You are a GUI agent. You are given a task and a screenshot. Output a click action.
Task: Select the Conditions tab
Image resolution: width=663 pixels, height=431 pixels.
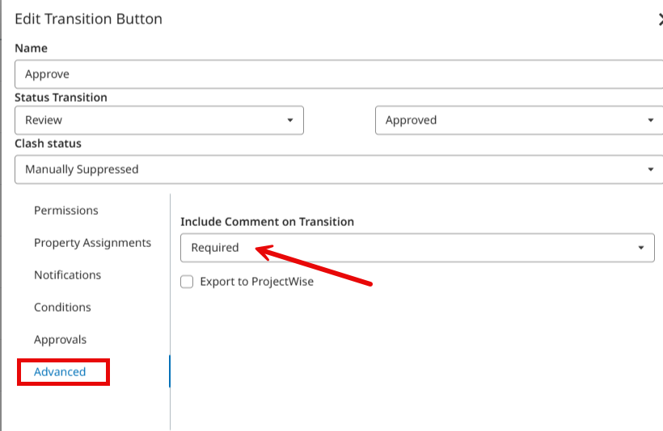(x=62, y=307)
